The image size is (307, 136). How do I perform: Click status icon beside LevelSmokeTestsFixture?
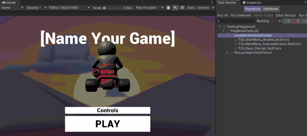coord(232,35)
